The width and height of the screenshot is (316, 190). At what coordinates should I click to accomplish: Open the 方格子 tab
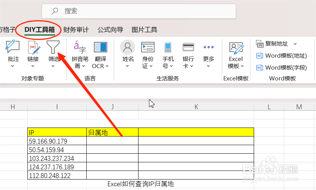pyautogui.click(x=8, y=30)
